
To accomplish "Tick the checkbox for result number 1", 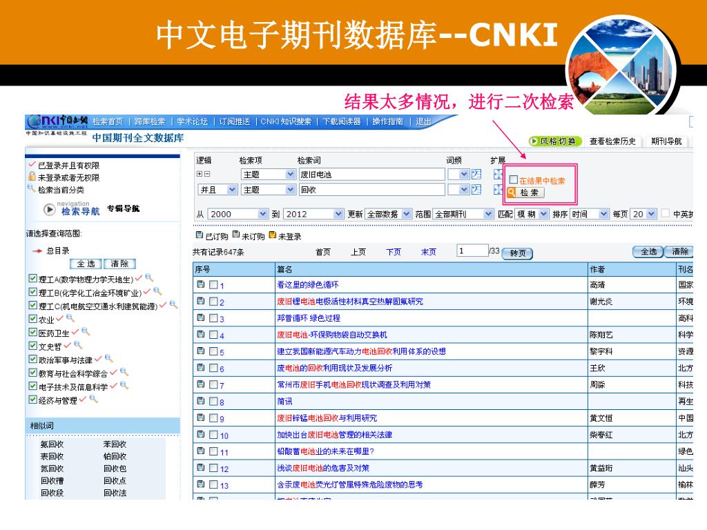I will [x=214, y=285].
